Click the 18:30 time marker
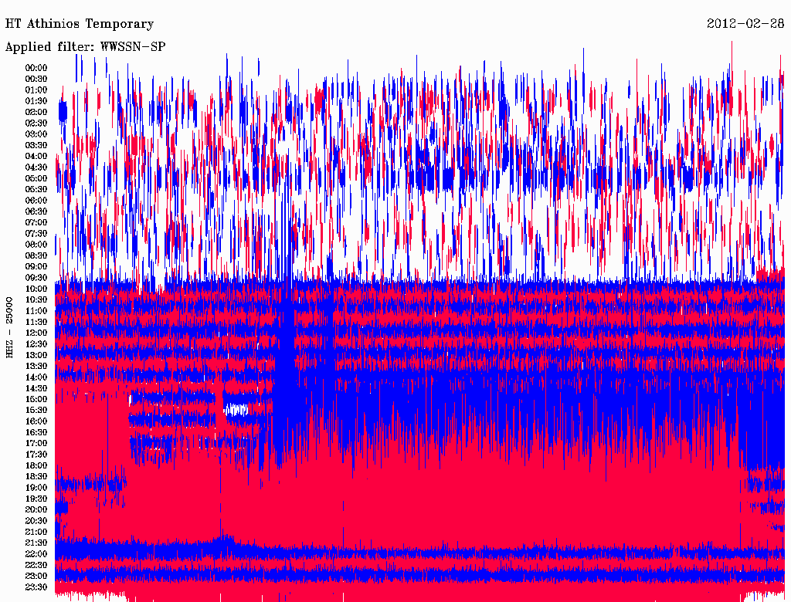This screenshot has height=602, width=791. pos(36,476)
